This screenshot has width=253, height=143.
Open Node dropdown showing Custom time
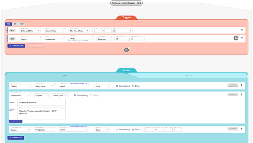click(x=54, y=31)
